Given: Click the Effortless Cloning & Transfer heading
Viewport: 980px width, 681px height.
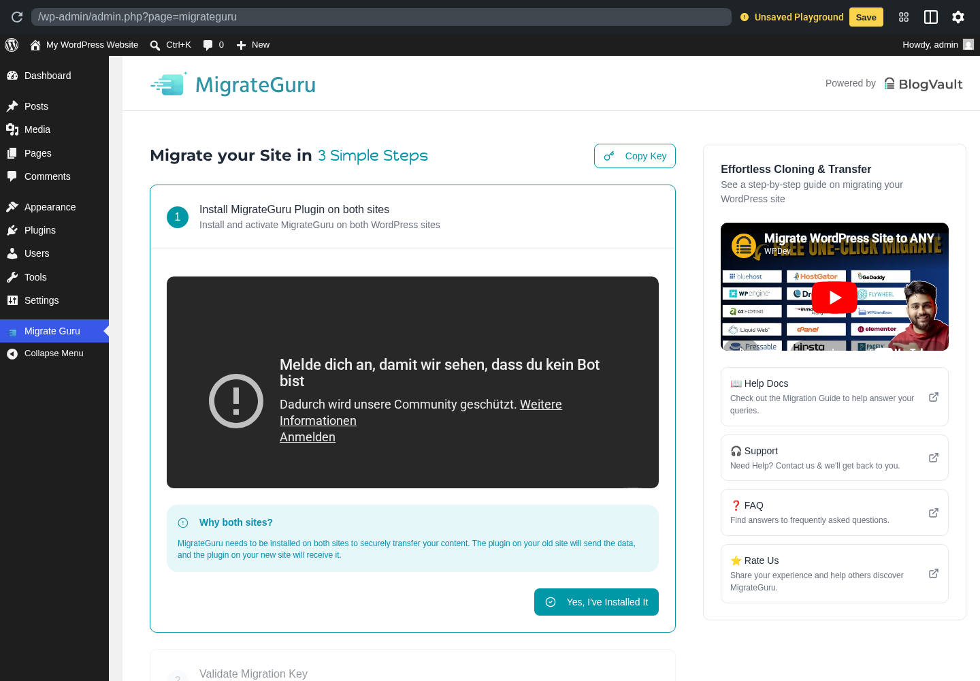Looking at the screenshot, I should coord(796,169).
